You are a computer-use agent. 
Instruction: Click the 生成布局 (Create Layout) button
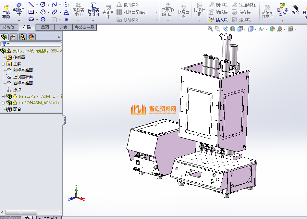click(6, 12)
